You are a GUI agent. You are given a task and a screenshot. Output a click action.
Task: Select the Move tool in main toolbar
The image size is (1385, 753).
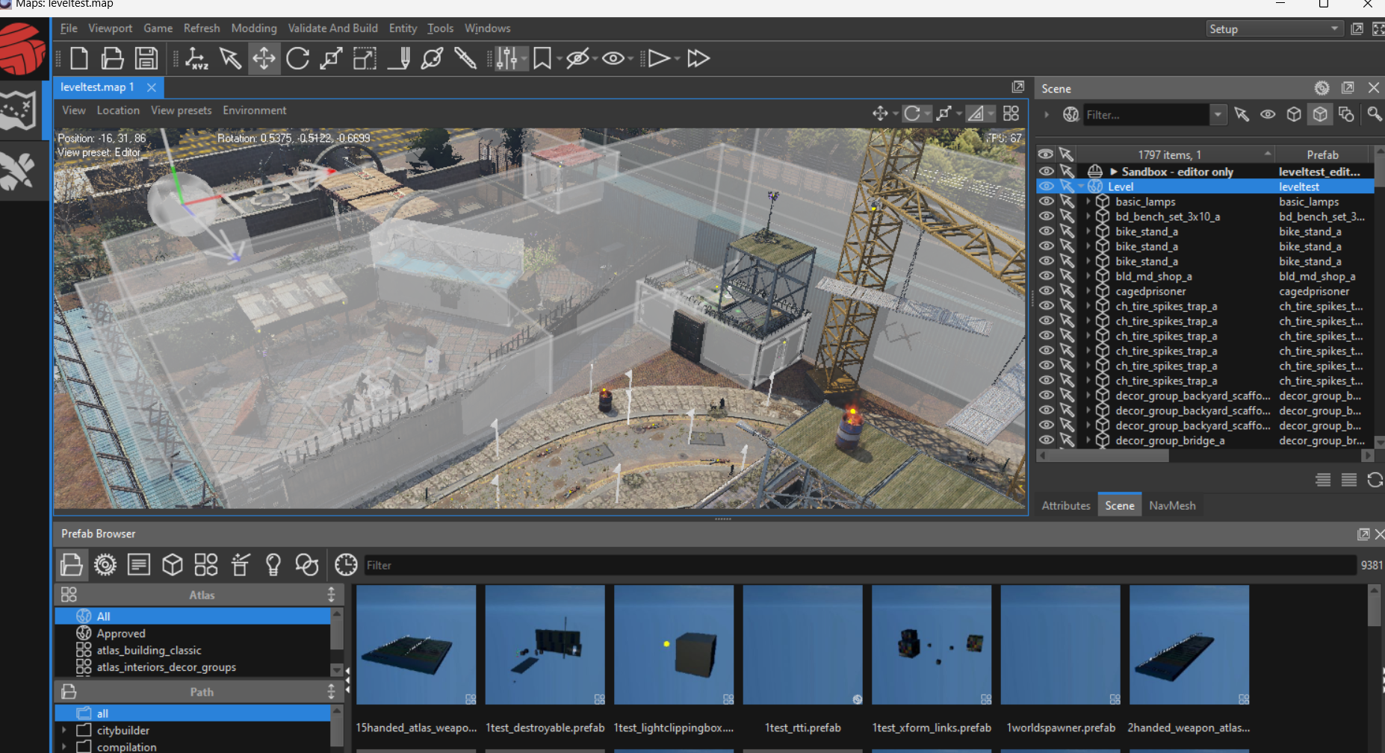pyautogui.click(x=264, y=58)
